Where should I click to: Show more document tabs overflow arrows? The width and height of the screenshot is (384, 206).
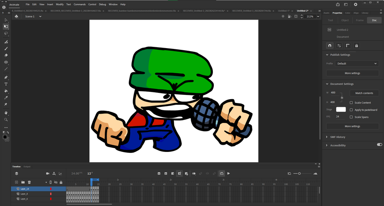coord(319,11)
